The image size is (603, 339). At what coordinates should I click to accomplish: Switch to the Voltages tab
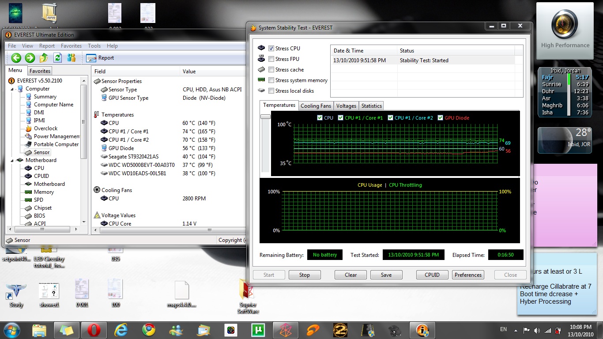pyautogui.click(x=346, y=106)
